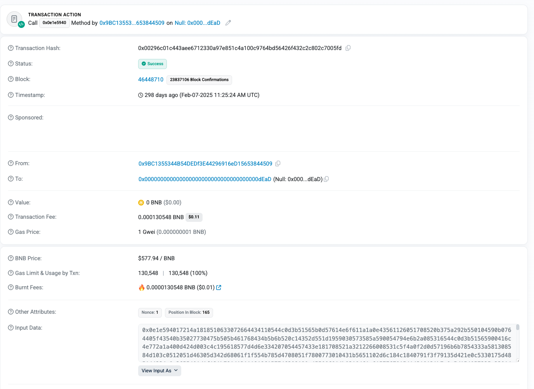
Task: Click the help icon beside Gas Price
Action: pyautogui.click(x=10, y=232)
